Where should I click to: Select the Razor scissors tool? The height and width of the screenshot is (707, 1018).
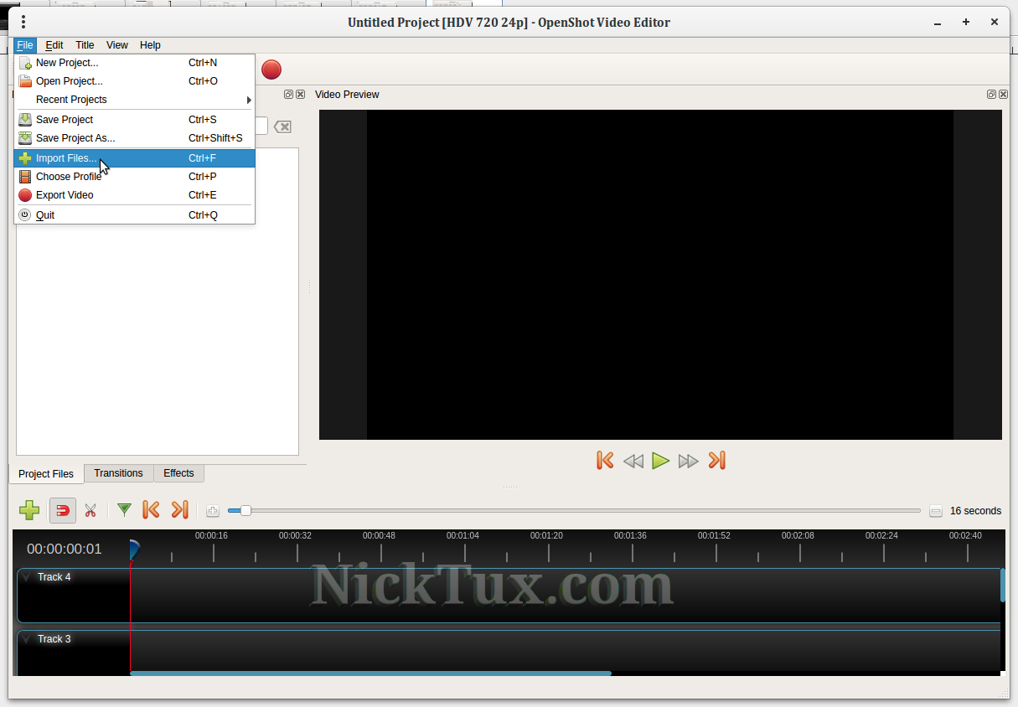tap(90, 510)
